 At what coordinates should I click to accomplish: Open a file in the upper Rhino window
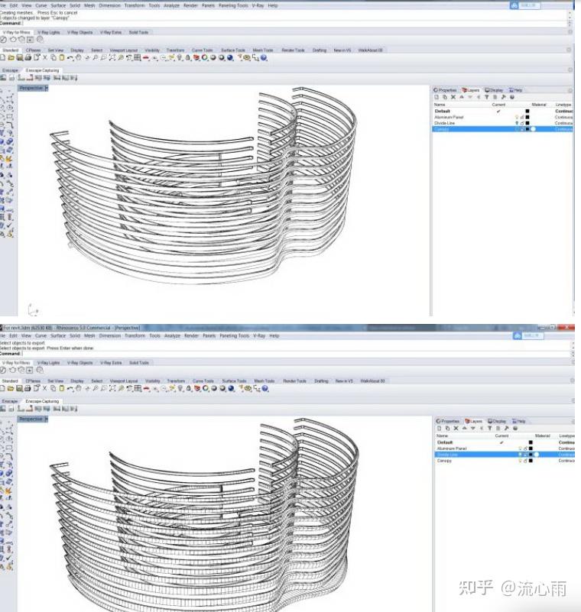pyautogui.click(x=11, y=58)
